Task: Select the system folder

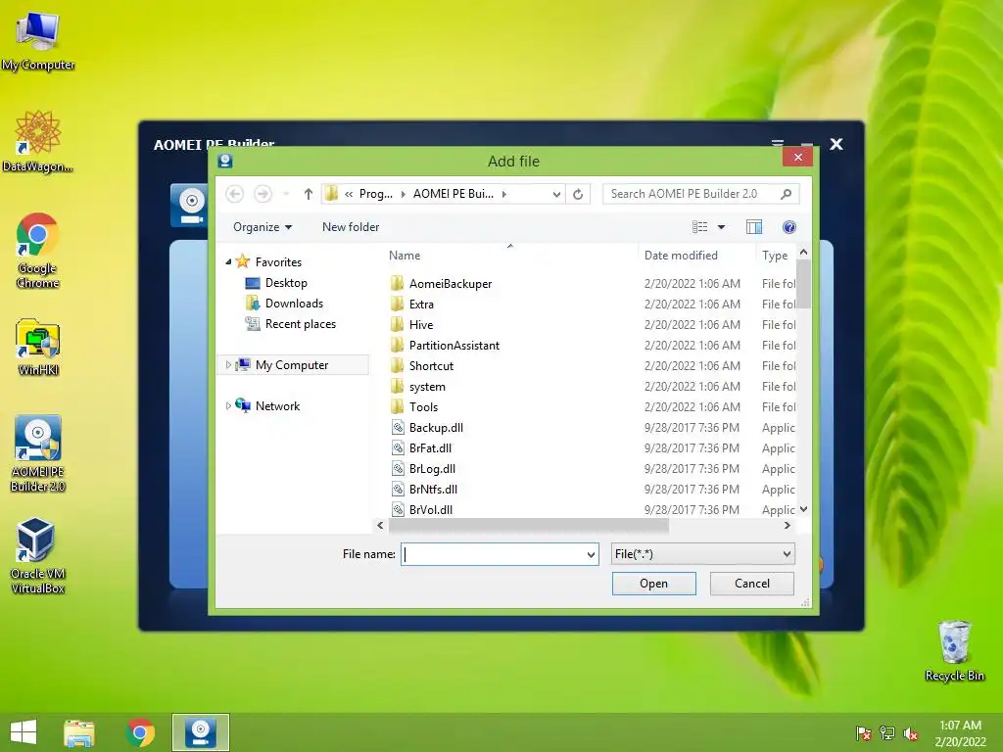Action: click(427, 386)
